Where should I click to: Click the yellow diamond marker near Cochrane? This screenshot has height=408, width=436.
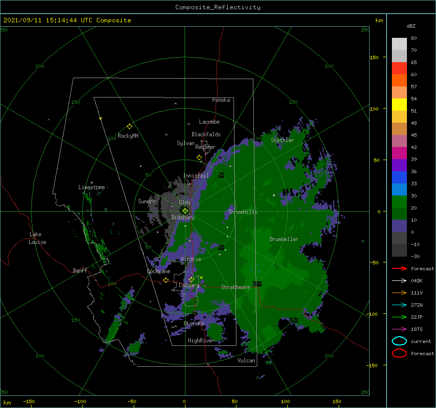pos(166,280)
